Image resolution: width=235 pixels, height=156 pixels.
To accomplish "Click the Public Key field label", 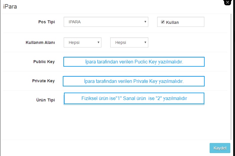I will (44, 62).
